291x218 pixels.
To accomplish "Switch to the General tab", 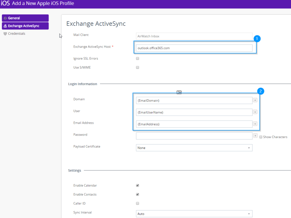I will point(25,18).
